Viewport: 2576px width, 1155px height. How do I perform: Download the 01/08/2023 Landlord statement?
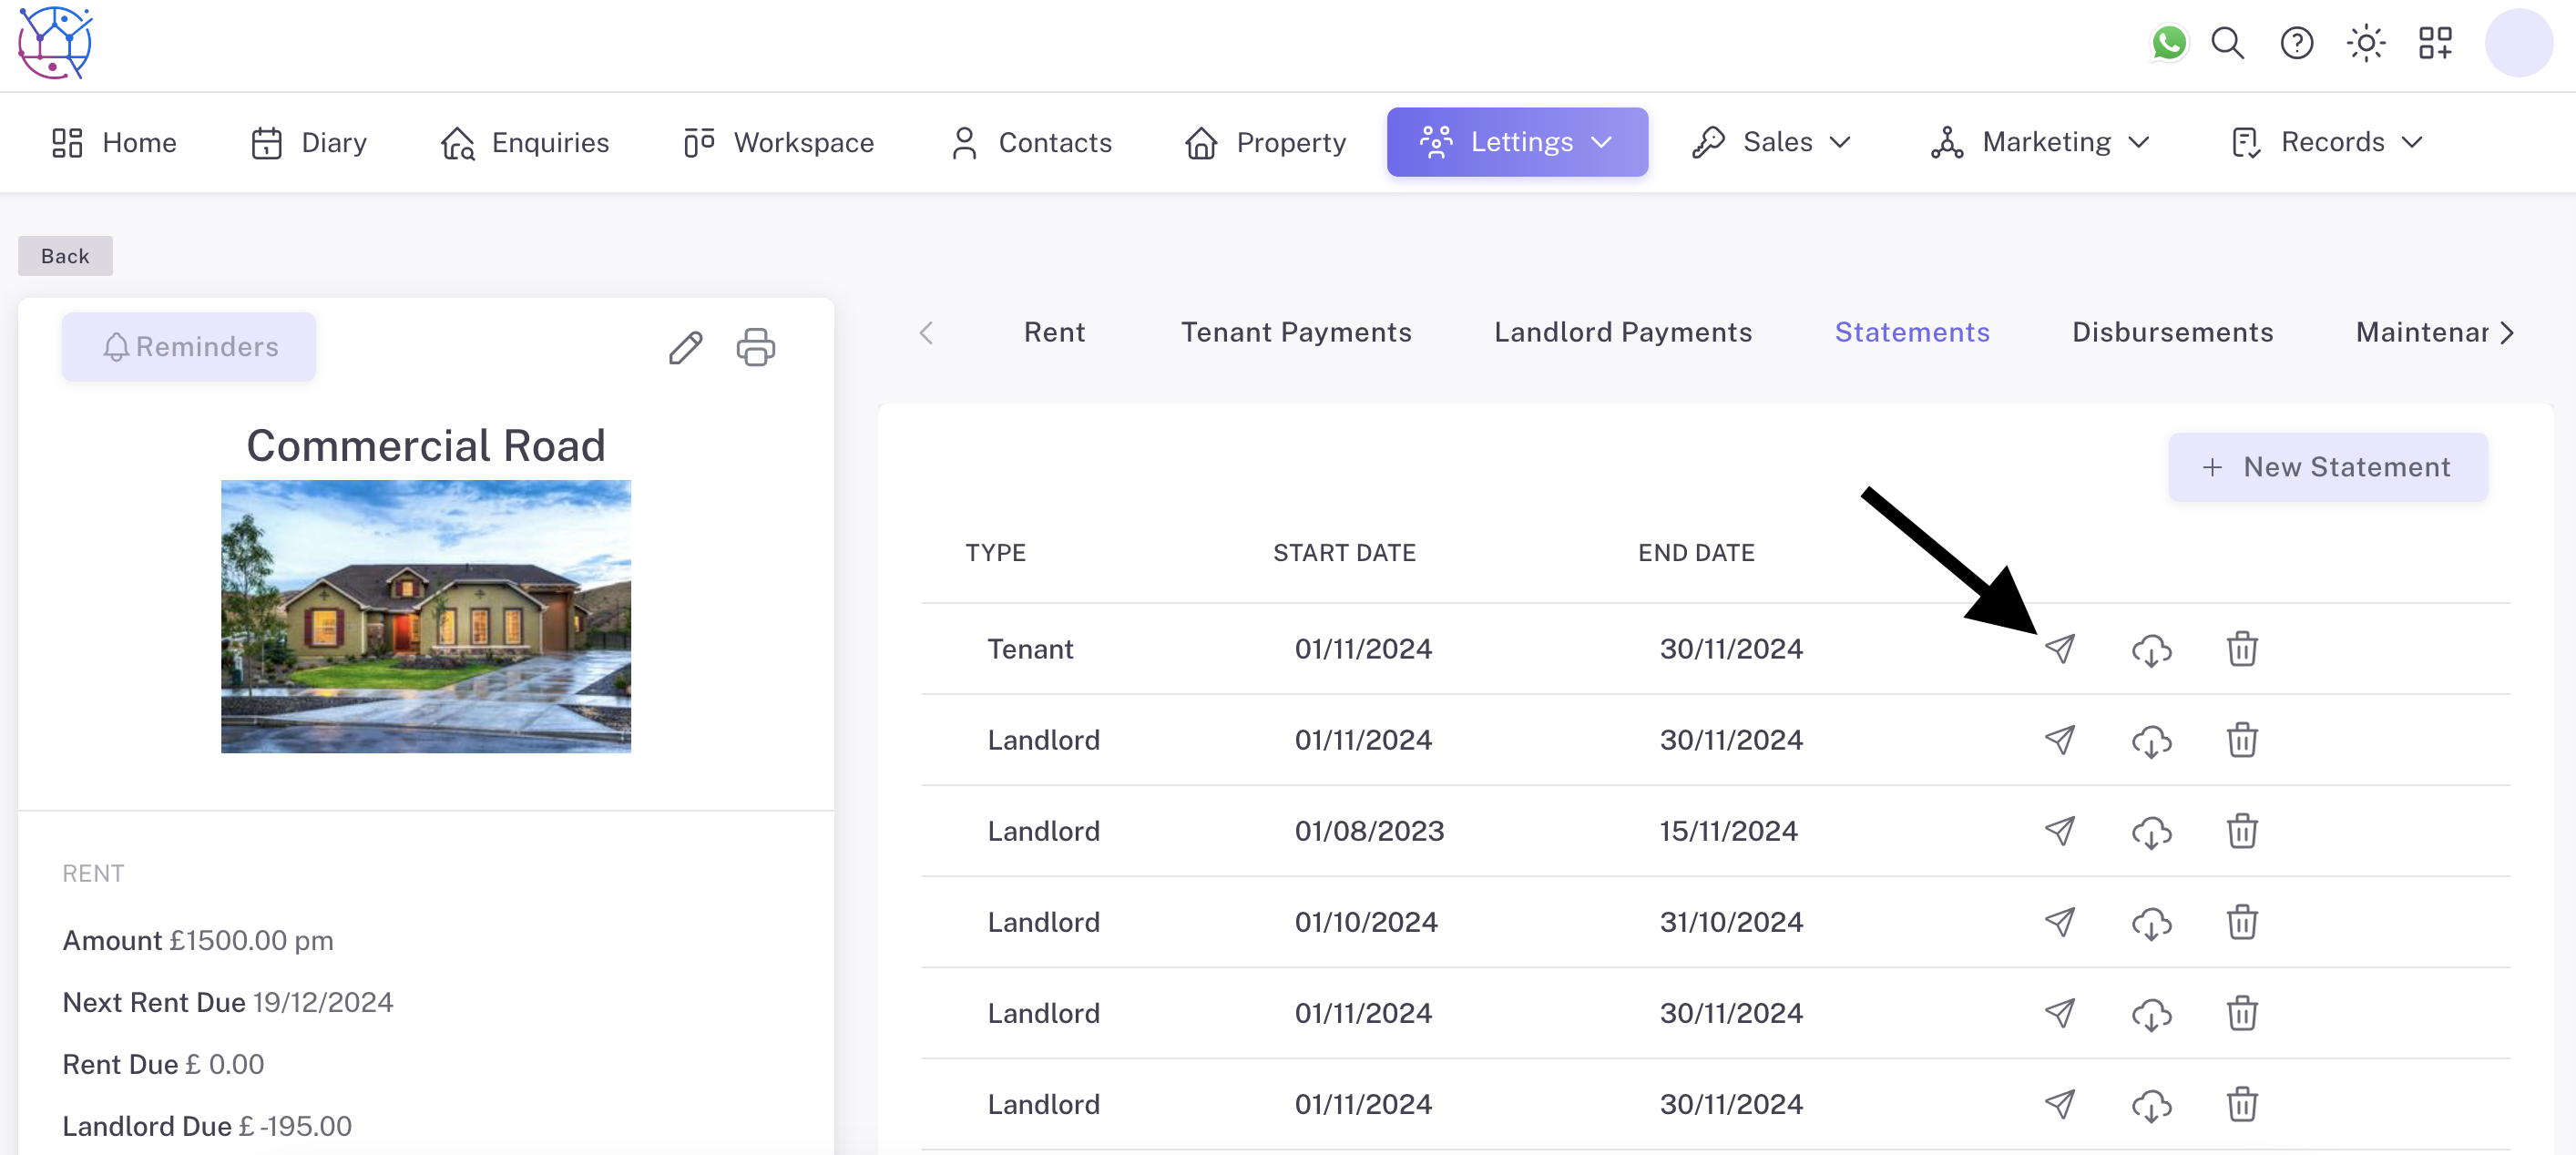(2151, 832)
